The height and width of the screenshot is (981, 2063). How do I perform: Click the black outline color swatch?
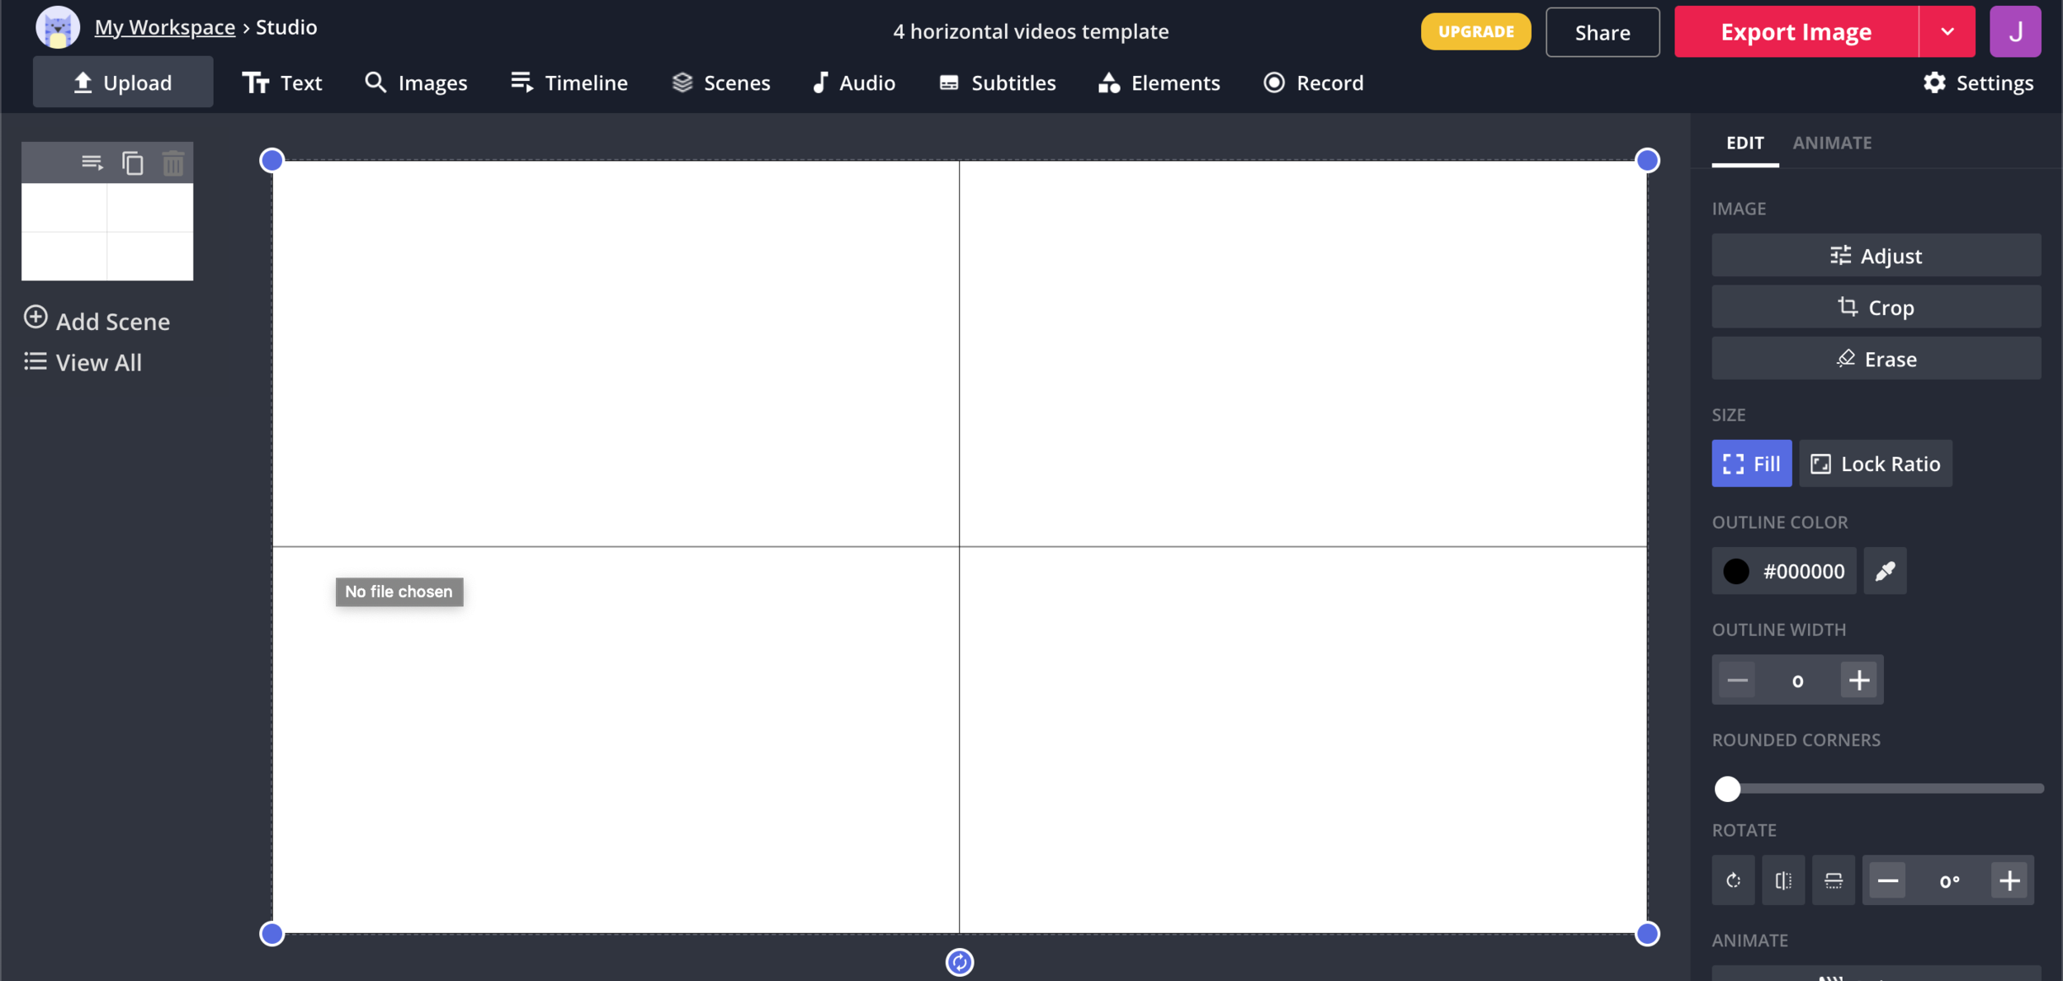(1736, 571)
